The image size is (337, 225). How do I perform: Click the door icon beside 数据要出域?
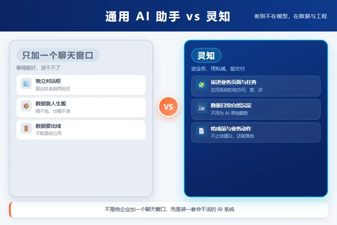click(x=26, y=128)
